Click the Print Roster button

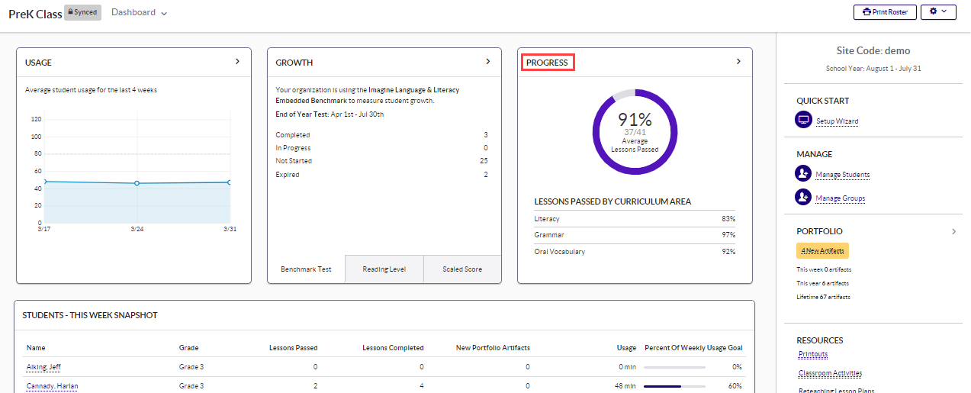pos(884,12)
